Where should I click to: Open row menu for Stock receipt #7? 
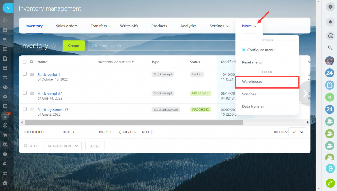point(32,94)
